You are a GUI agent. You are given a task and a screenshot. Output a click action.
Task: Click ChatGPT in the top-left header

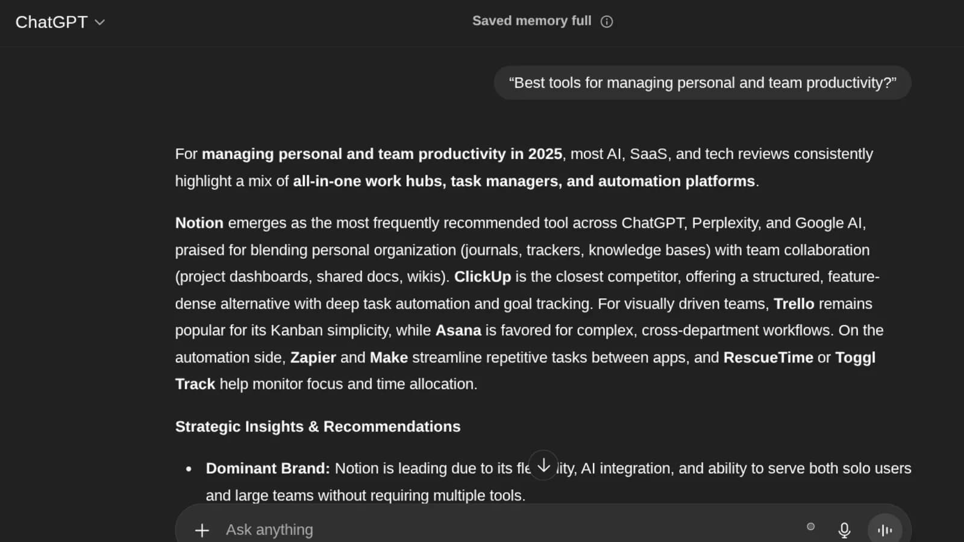point(51,22)
